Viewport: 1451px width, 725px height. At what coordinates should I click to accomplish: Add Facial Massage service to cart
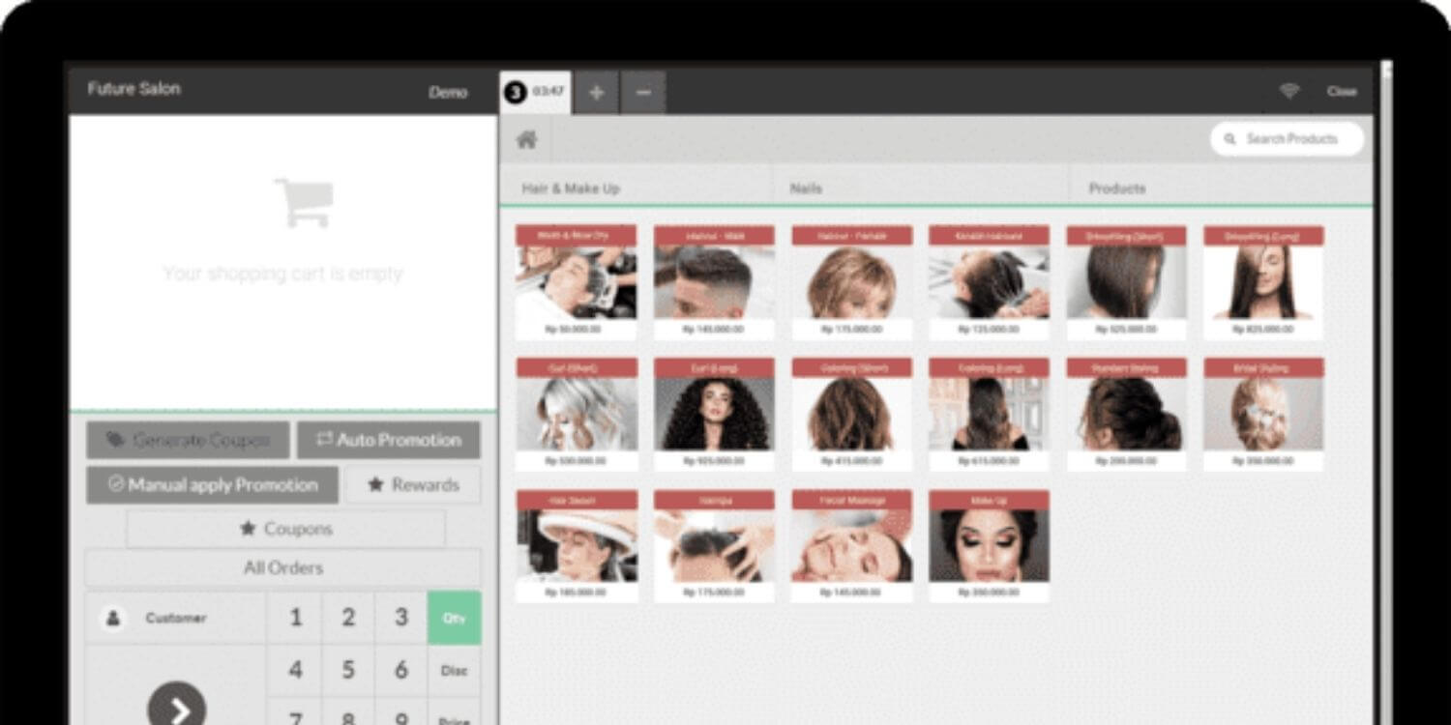pos(852,546)
